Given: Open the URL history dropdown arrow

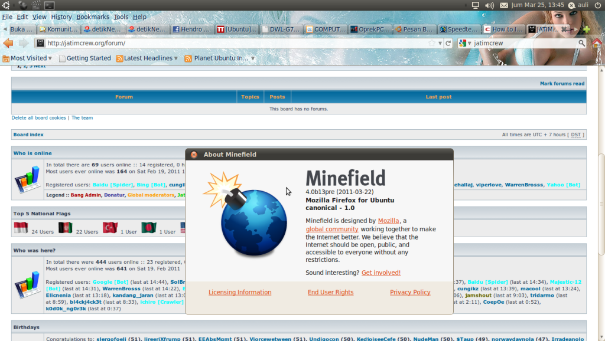Looking at the screenshot, I should tap(440, 43).
